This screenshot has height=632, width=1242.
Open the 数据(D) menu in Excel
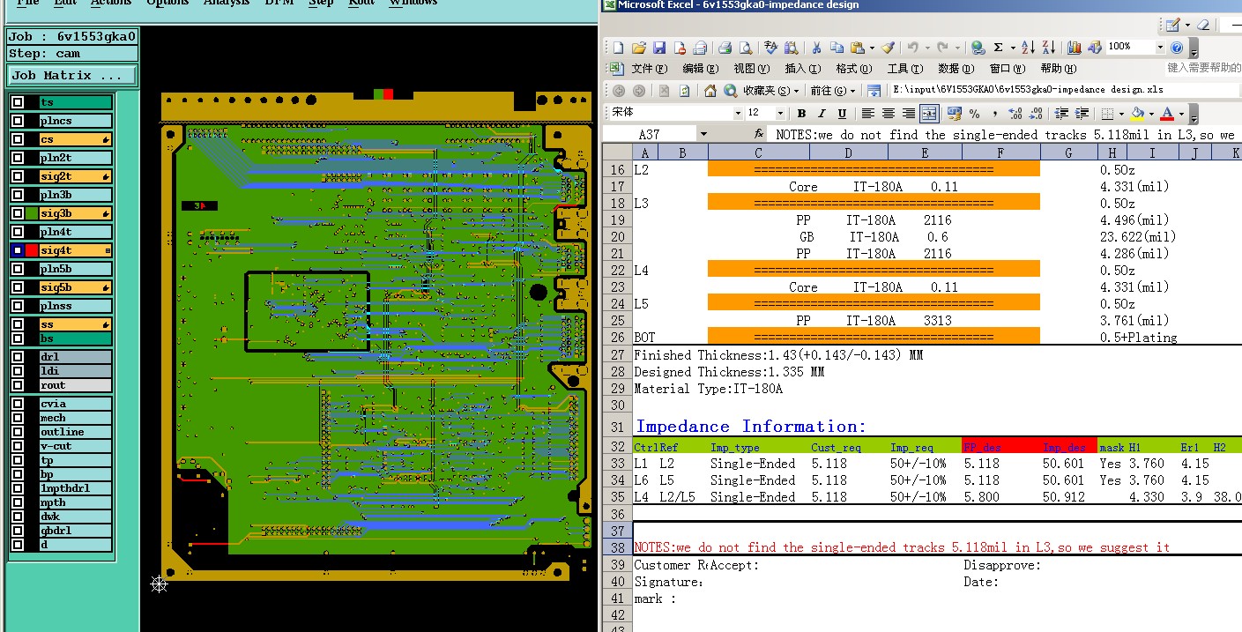pos(956,69)
